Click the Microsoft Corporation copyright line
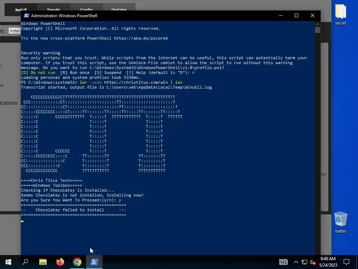The height and width of the screenshot is (269, 358). point(91,28)
